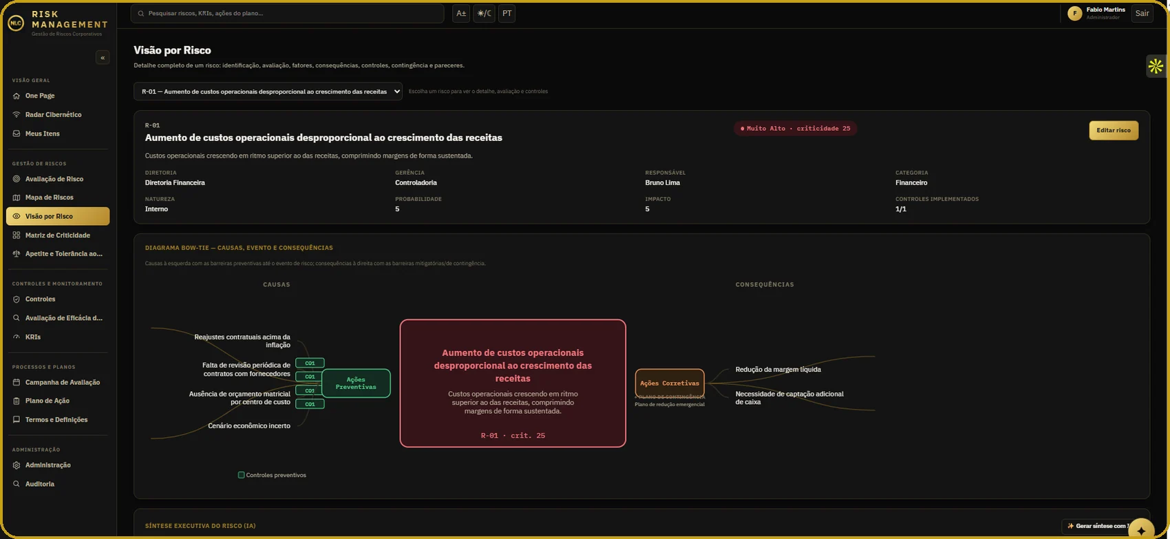Focus the Pesquisar riscos search field

tap(287, 13)
